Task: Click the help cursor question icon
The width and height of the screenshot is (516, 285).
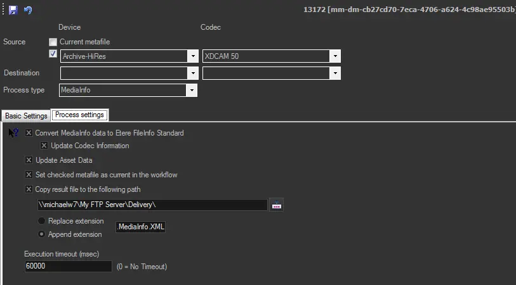Action: coord(13,133)
